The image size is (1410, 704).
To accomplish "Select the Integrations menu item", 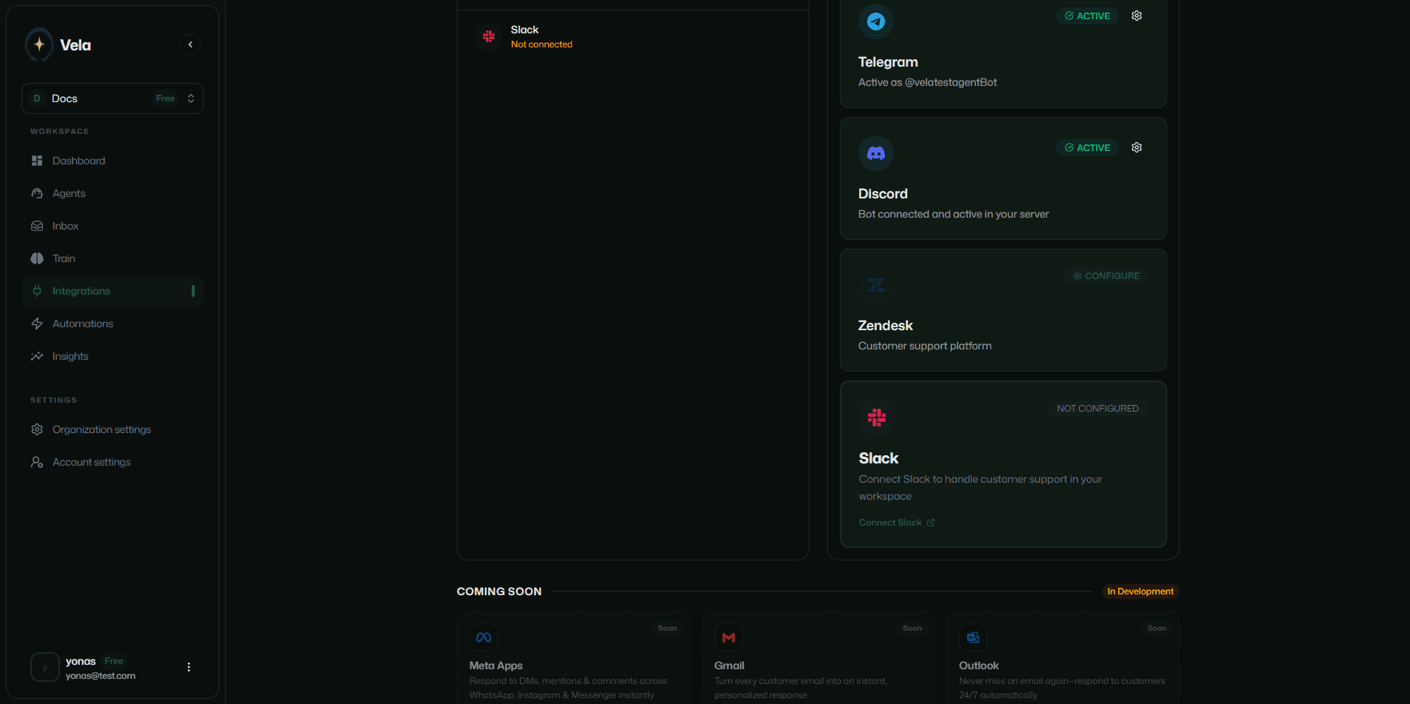I will point(113,291).
